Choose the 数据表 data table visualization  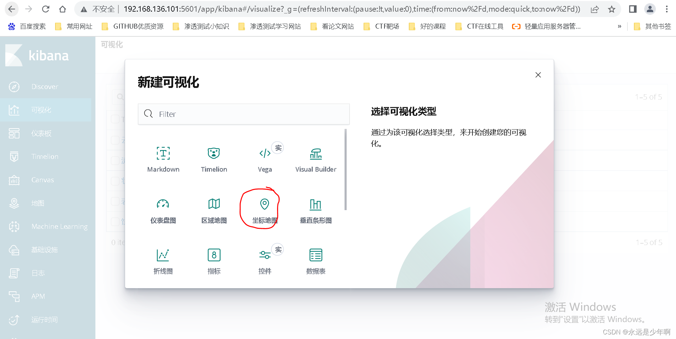(315, 260)
